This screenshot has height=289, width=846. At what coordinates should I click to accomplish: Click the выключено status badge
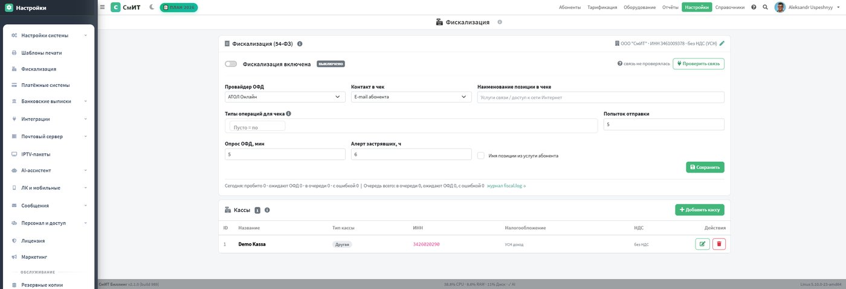click(331, 63)
